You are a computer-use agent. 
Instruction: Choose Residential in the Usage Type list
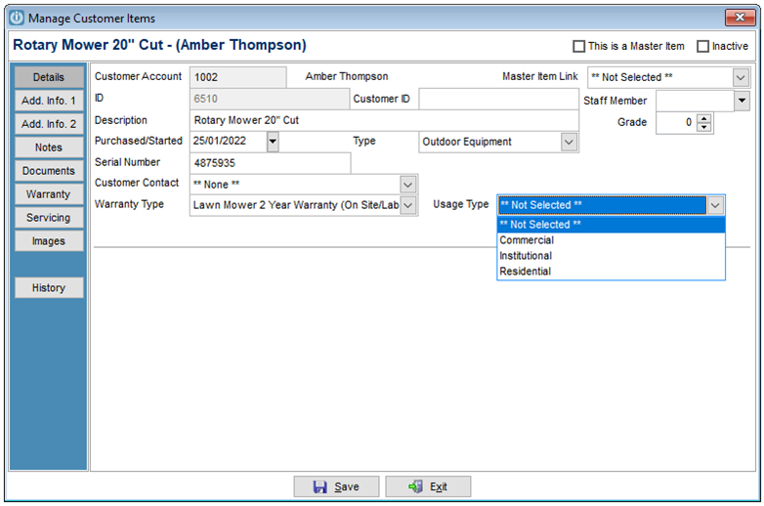click(x=611, y=272)
